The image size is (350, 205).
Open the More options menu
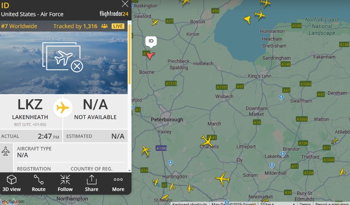coord(118,183)
